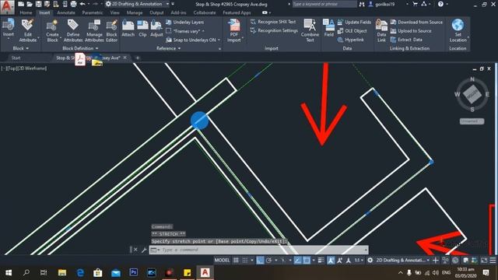Click Underlay Layers button

coord(185,23)
